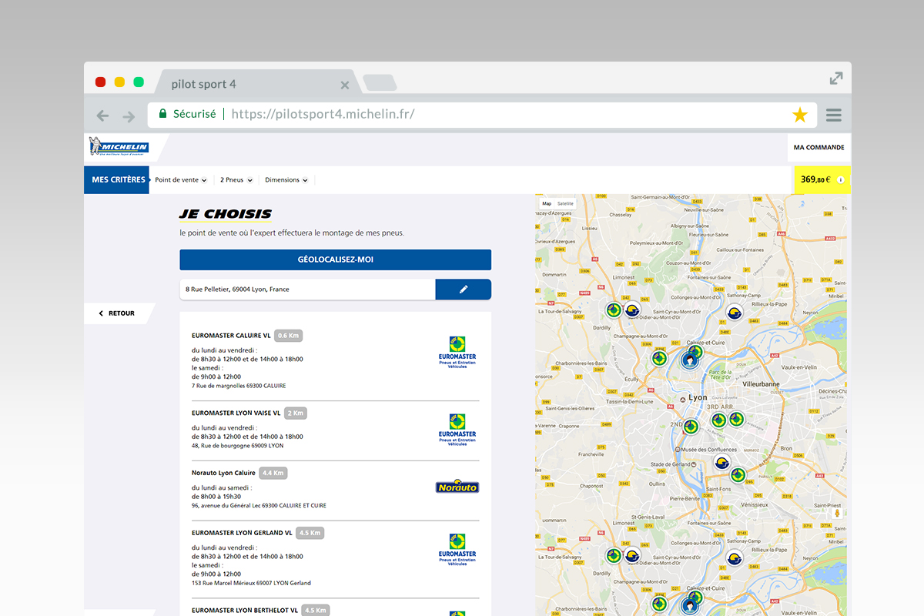Switch the map to Satellite view
The height and width of the screenshot is (616, 924).
tap(566, 204)
